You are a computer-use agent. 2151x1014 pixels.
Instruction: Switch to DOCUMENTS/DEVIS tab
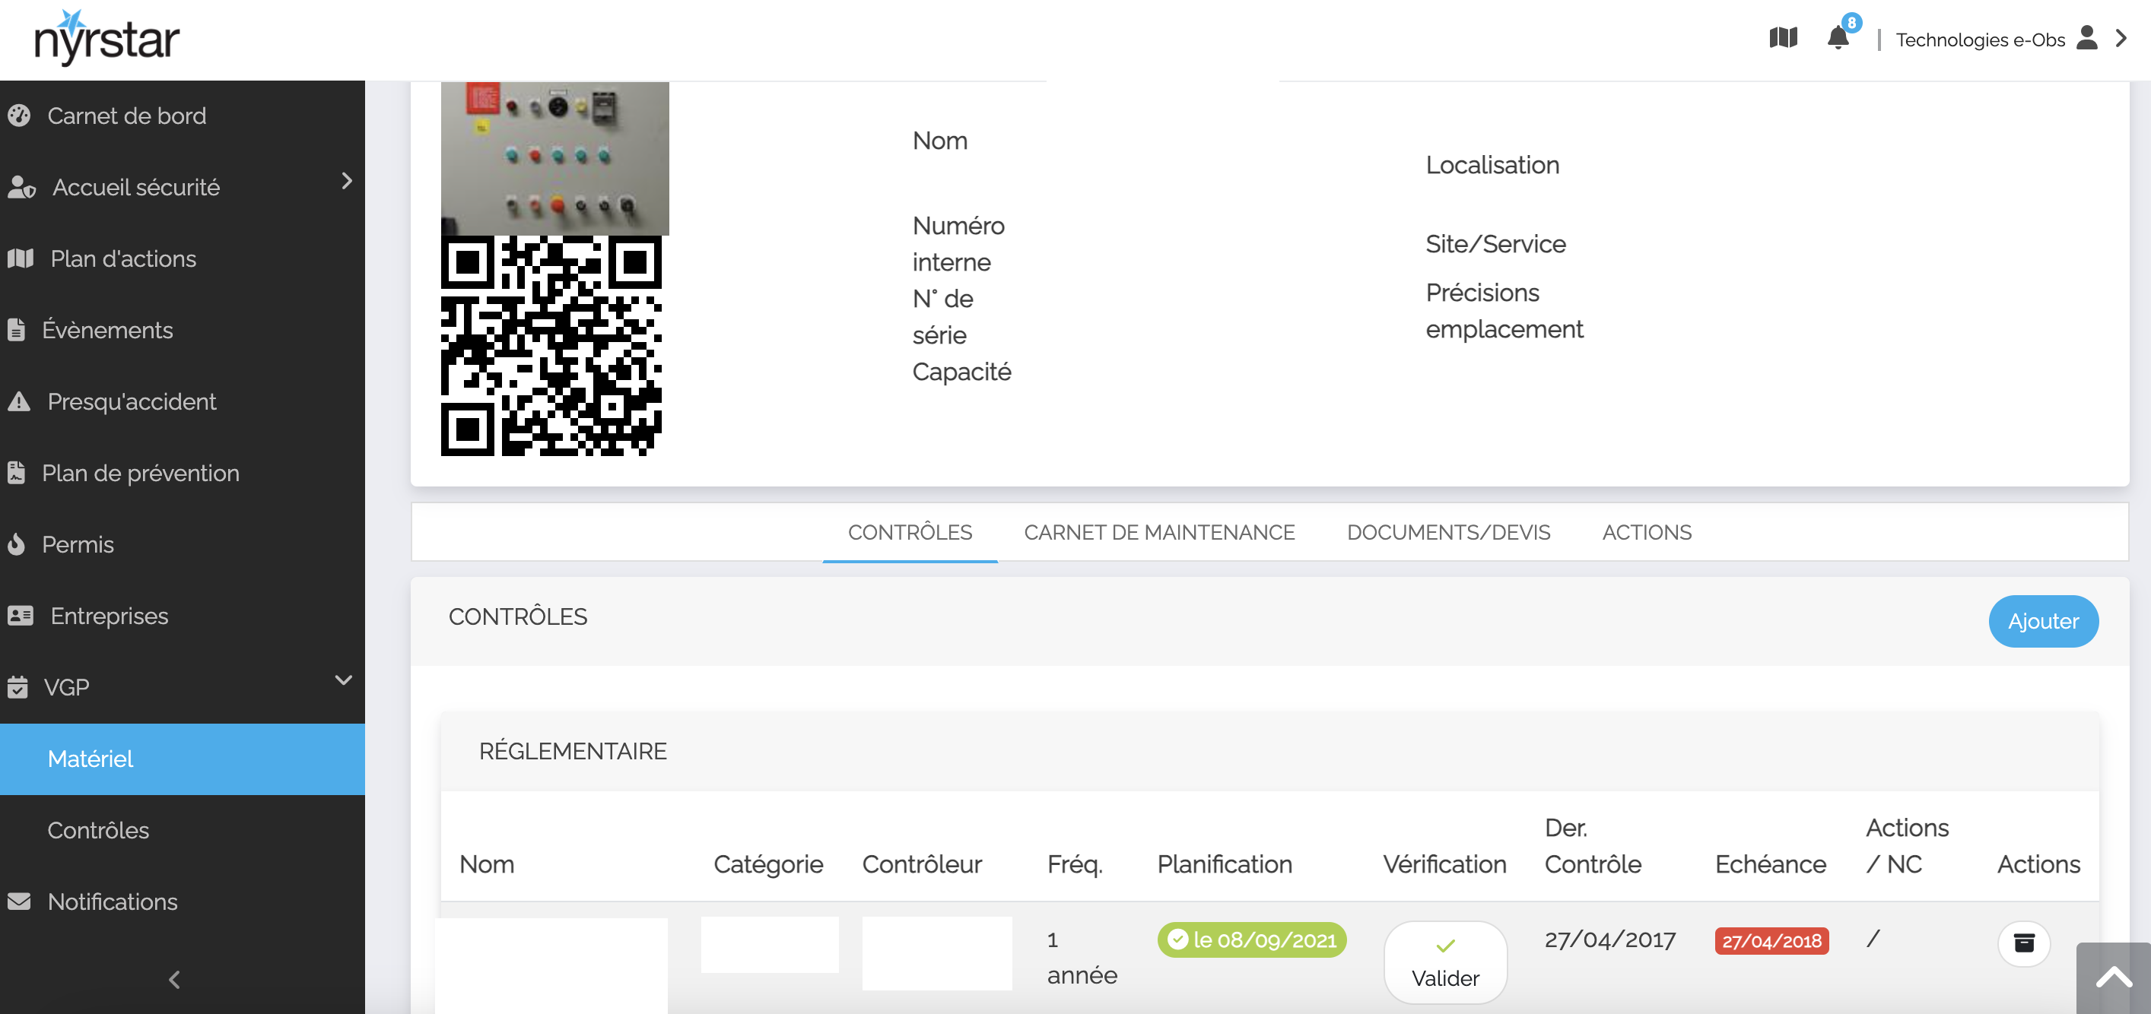(x=1448, y=532)
